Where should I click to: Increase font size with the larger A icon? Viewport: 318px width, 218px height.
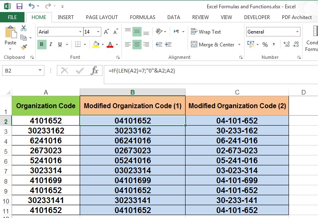click(106, 32)
